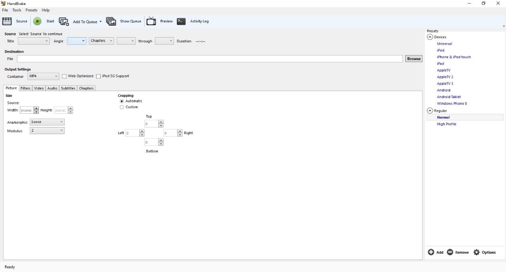Image resolution: width=506 pixels, height=272 pixels.
Task: Enable the iPod 5G Support checkbox
Action: pyautogui.click(x=98, y=76)
